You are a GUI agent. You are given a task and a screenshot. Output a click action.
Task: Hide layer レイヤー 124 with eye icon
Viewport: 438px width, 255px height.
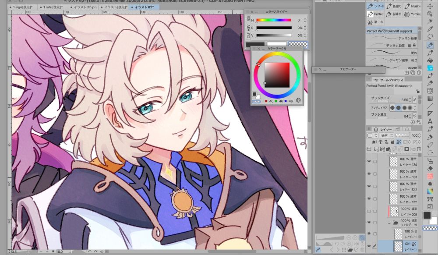(369, 161)
